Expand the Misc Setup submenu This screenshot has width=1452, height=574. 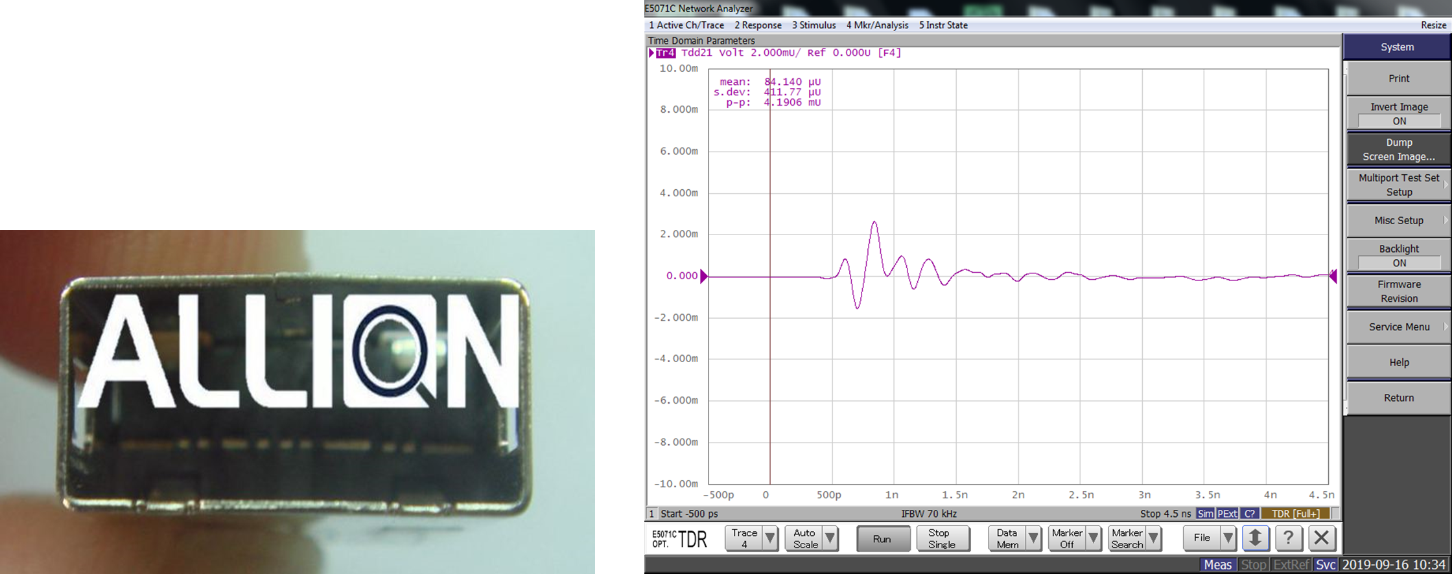tap(1398, 220)
